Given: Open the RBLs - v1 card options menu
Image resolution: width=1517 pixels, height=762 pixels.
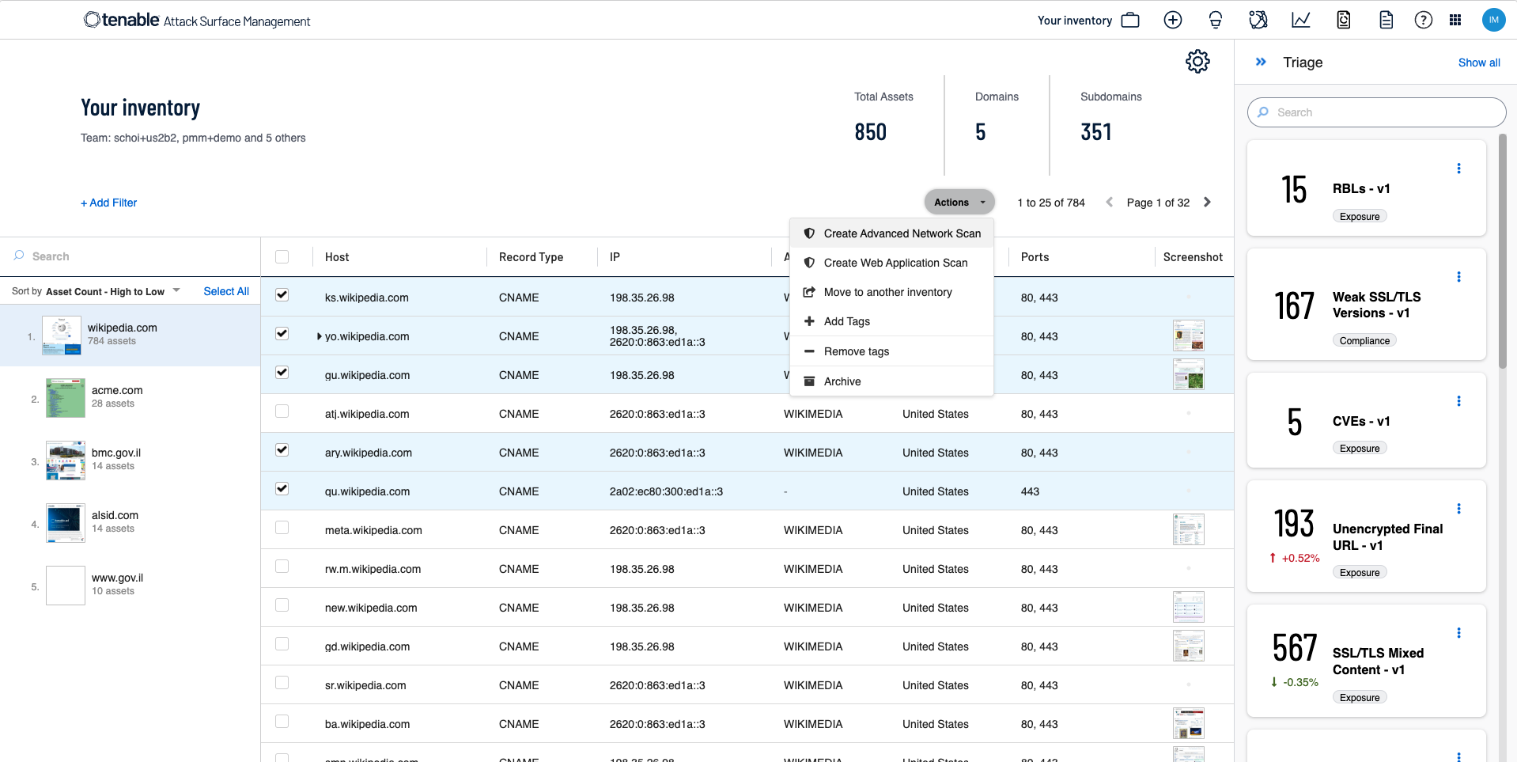Looking at the screenshot, I should click(x=1458, y=169).
